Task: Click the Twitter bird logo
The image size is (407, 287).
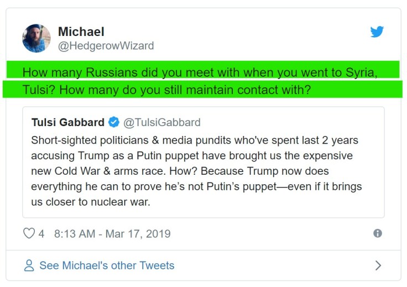Action: tap(377, 32)
